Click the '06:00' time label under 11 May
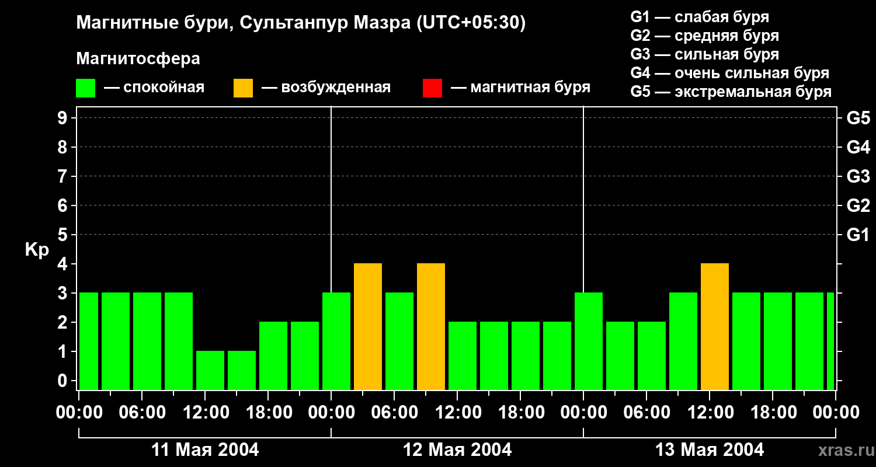The width and height of the screenshot is (876, 467). tap(142, 413)
